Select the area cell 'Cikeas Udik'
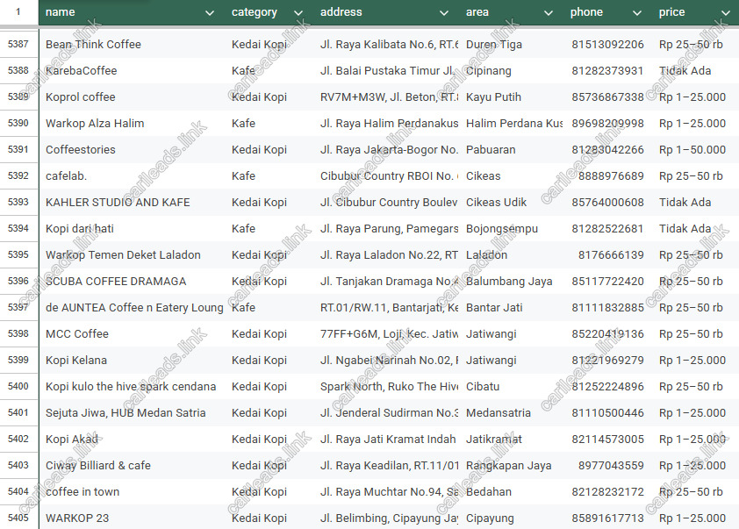The width and height of the screenshot is (739, 529). [513, 202]
